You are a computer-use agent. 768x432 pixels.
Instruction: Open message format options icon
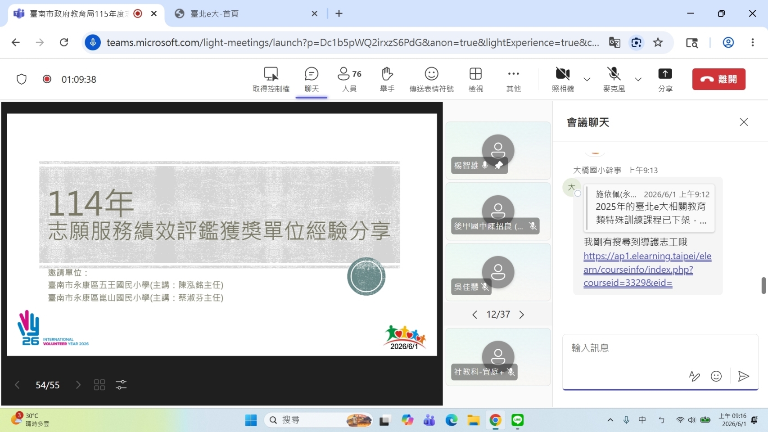tap(694, 376)
